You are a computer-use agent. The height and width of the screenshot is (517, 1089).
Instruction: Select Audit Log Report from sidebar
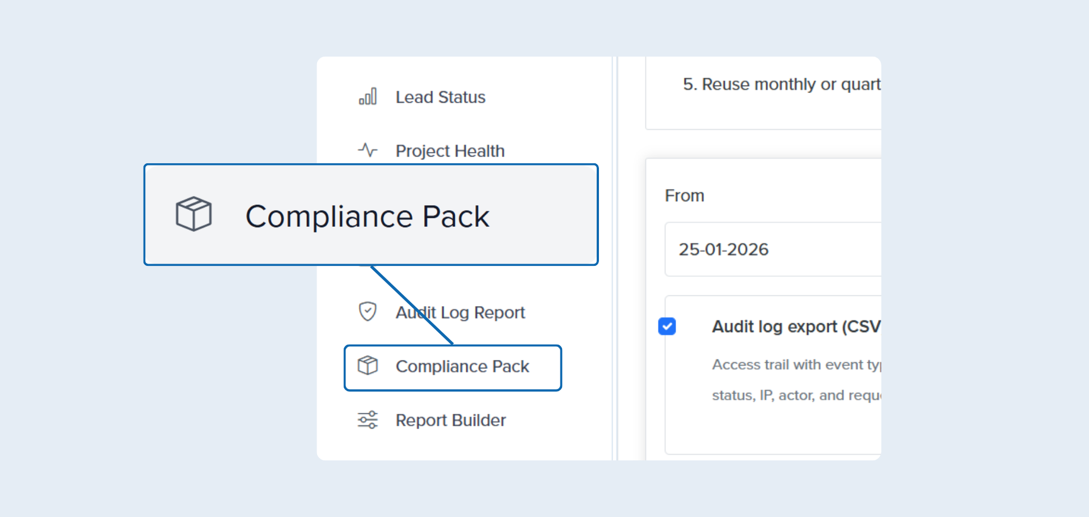click(459, 312)
